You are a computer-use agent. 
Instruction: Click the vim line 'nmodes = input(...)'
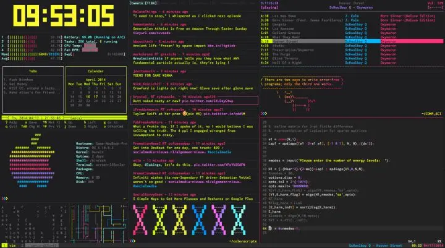(329, 161)
